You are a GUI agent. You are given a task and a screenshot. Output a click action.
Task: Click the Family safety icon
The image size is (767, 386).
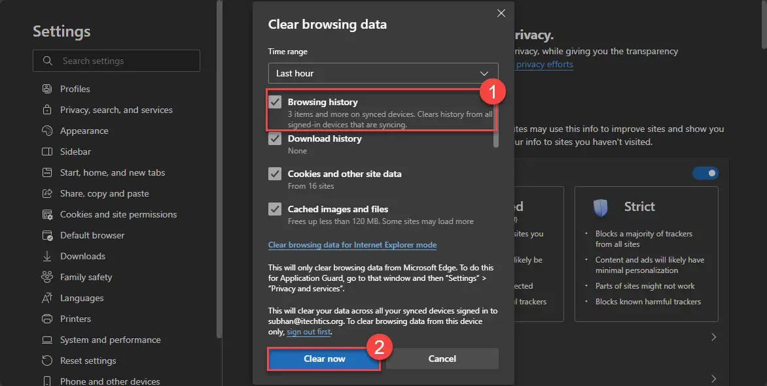tap(46, 277)
